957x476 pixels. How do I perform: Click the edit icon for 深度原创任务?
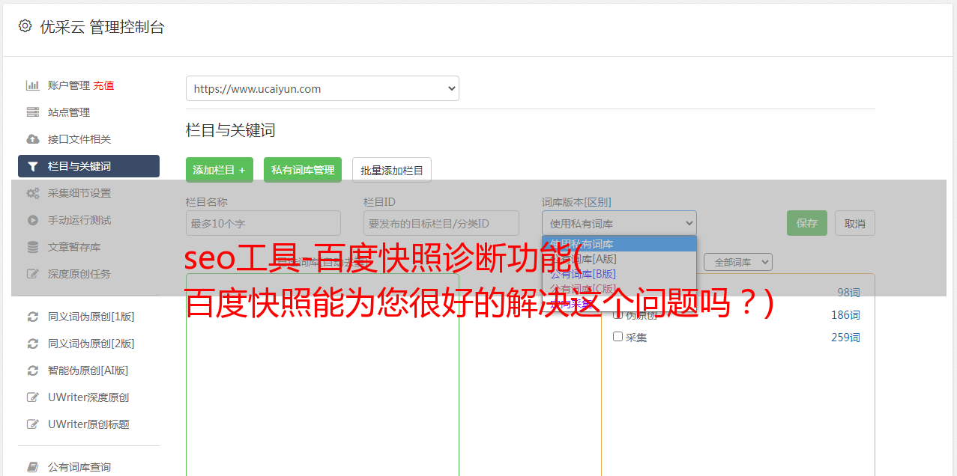[33, 274]
